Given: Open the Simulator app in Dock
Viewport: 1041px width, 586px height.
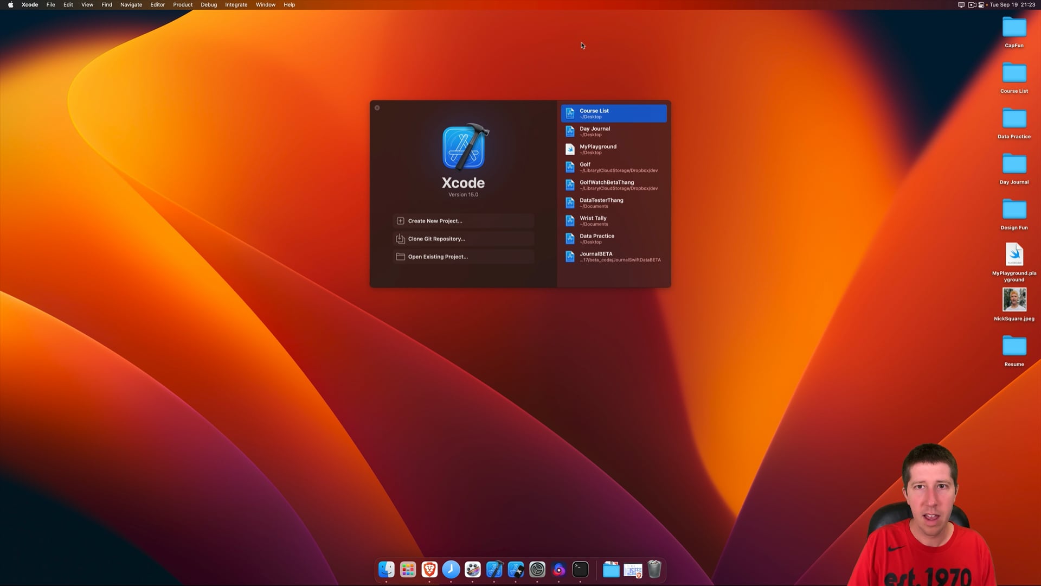Looking at the screenshot, I should (x=516, y=570).
